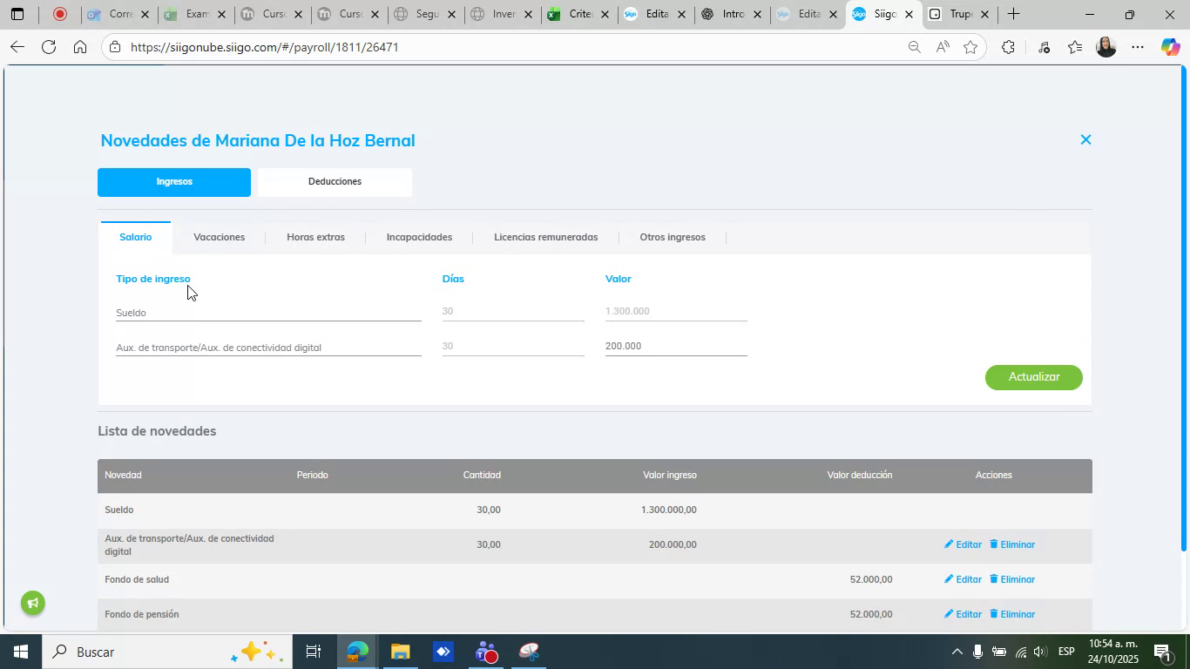1190x669 pixels.
Task: Click the Días field for Sueldo
Action: pos(513,311)
